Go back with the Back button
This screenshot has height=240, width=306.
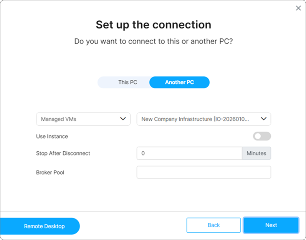pyautogui.click(x=213, y=225)
